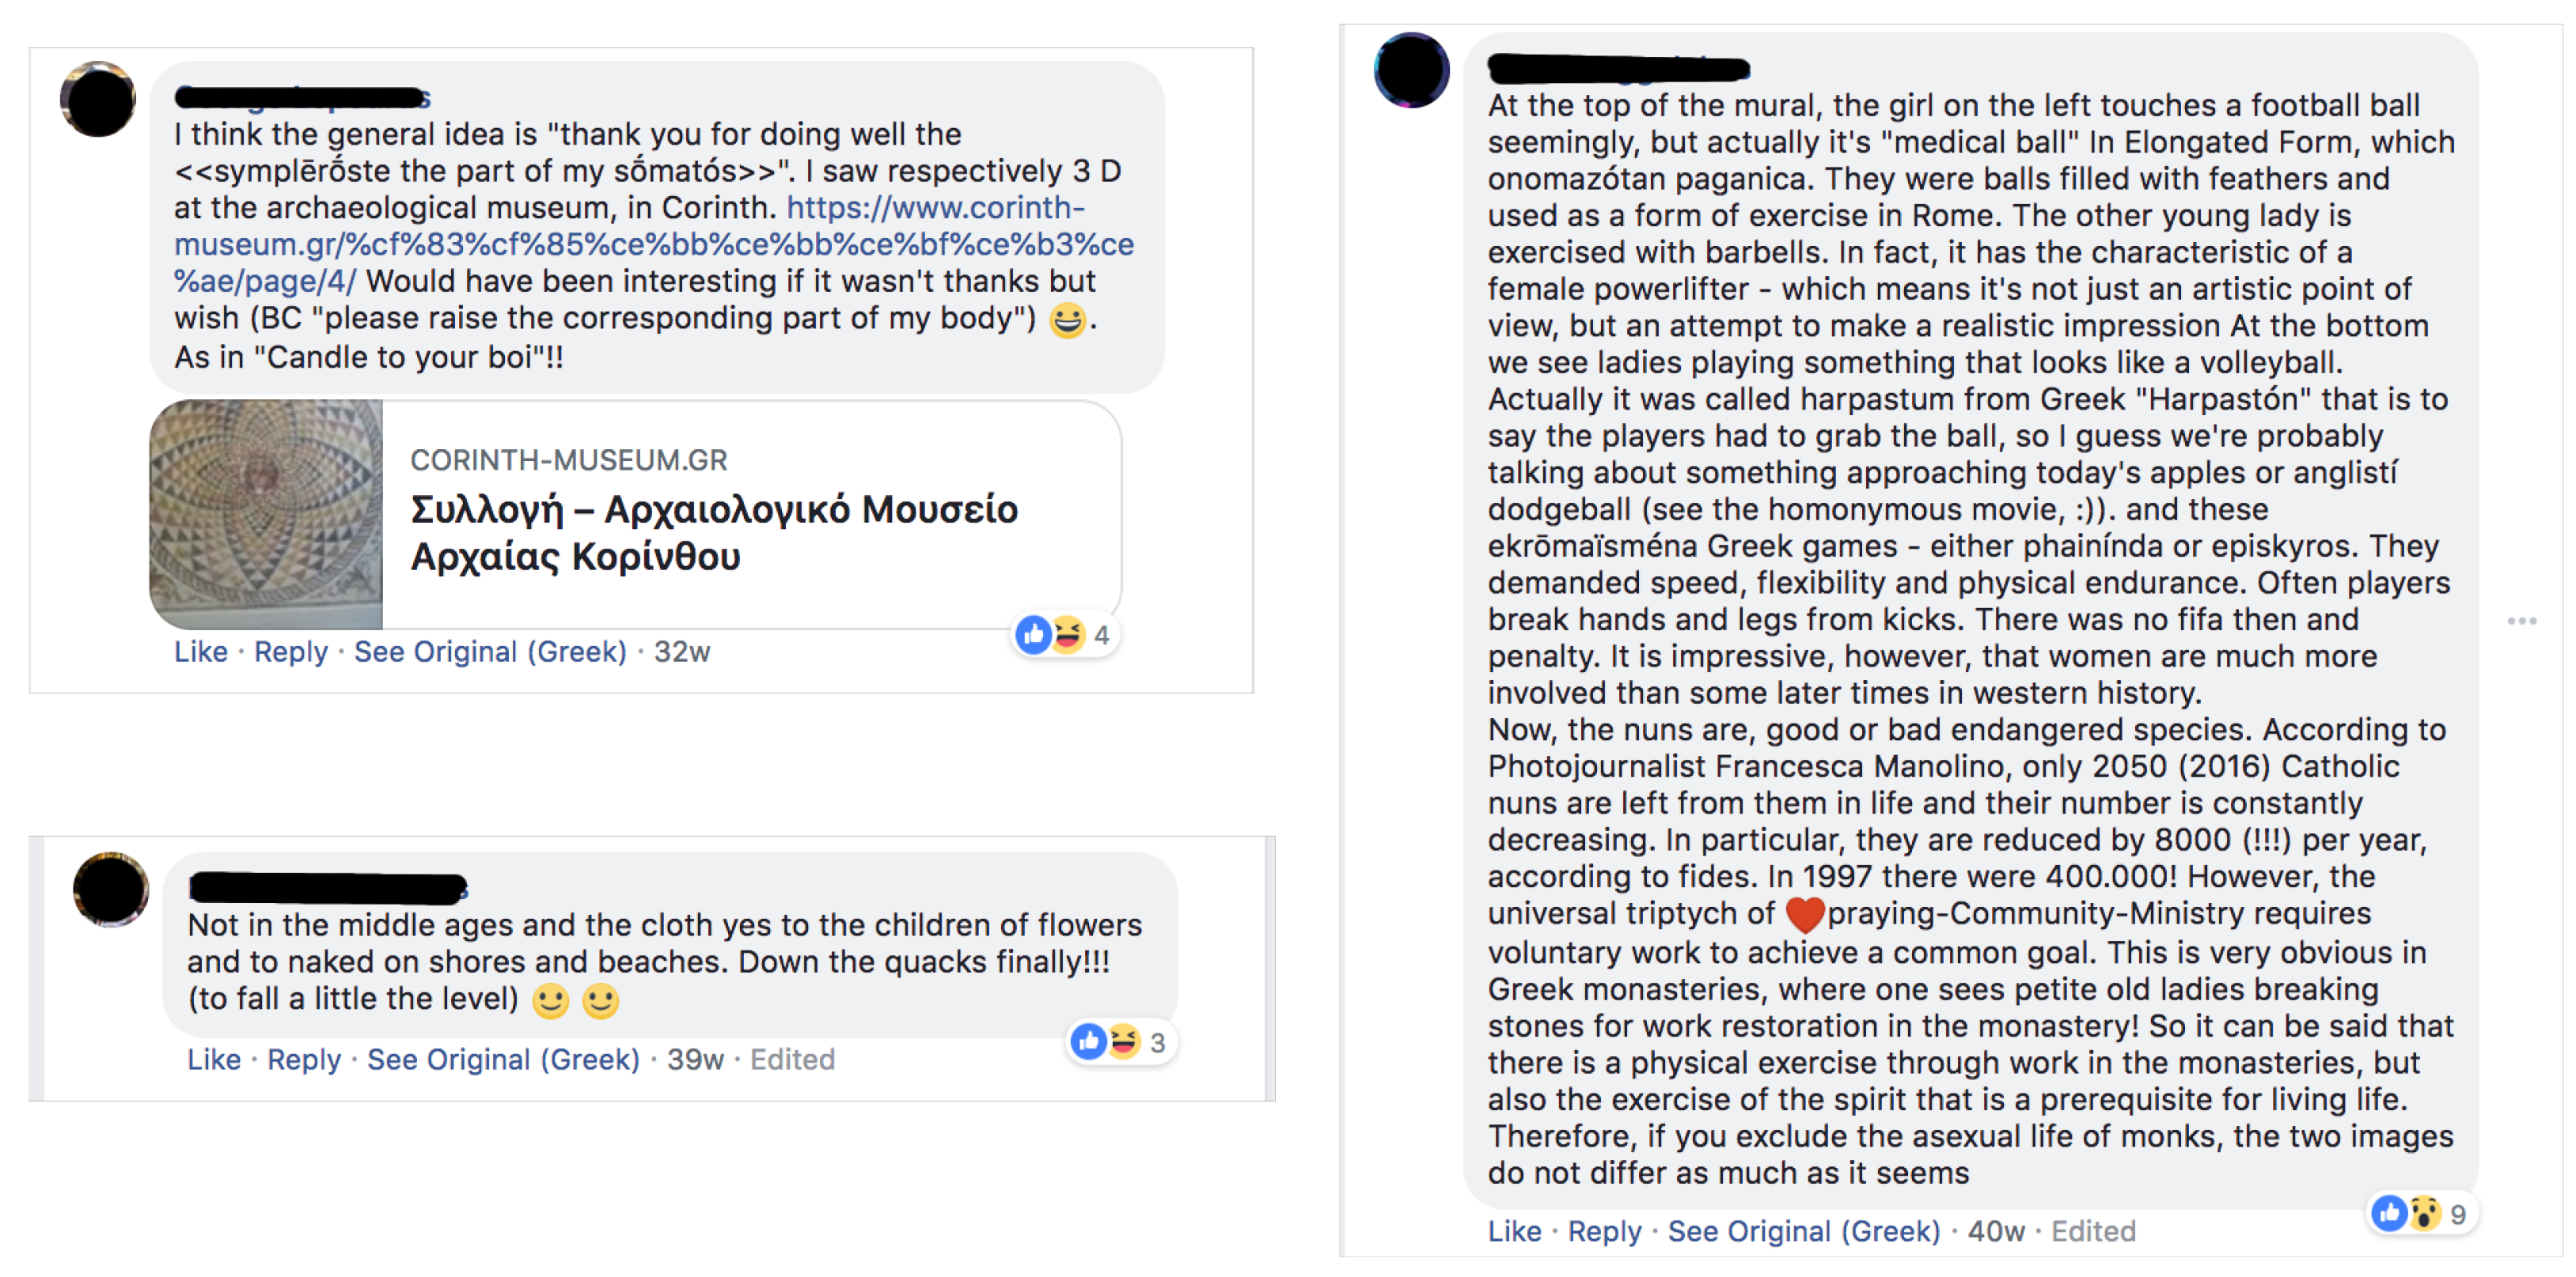The height and width of the screenshot is (1277, 2576).
Task: Click the laughing reaction icon on 32w comment
Action: [x=1068, y=633]
